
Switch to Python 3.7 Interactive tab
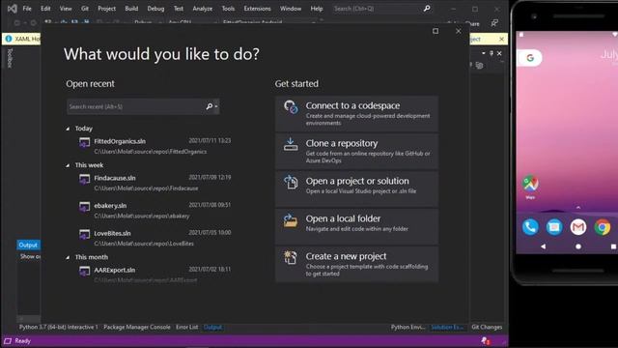click(x=58, y=327)
